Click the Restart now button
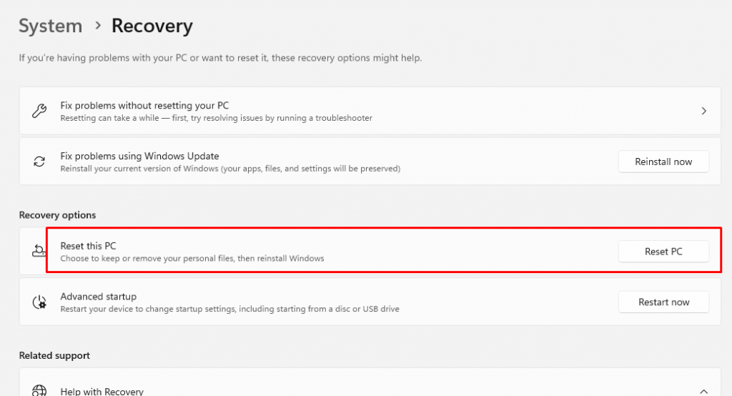The width and height of the screenshot is (732, 396). 663,302
